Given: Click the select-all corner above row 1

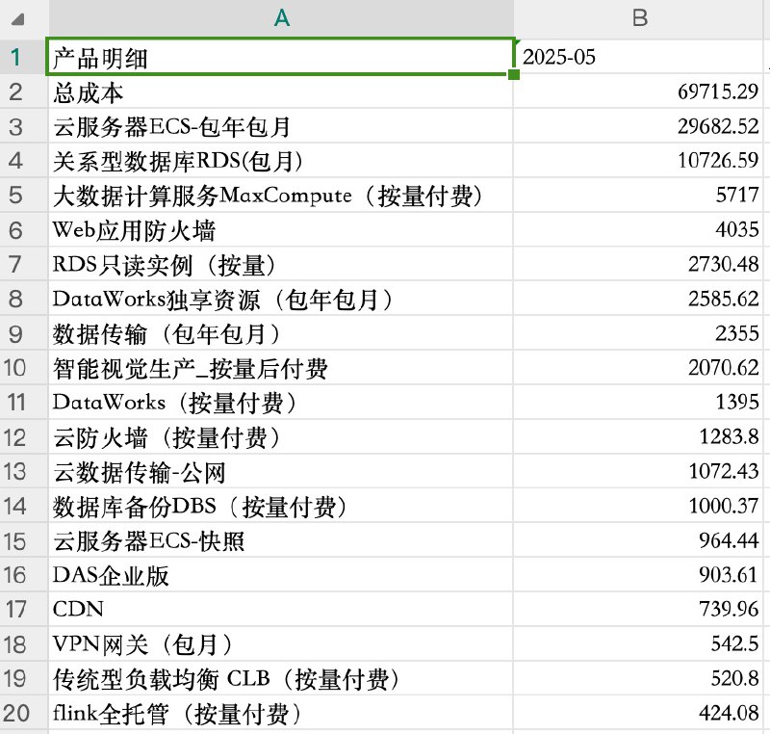Looking at the screenshot, I should click(x=17, y=17).
